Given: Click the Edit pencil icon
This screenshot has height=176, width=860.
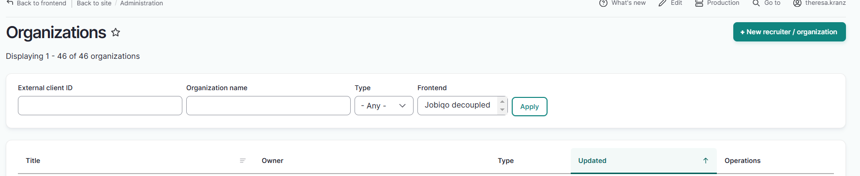Looking at the screenshot, I should [663, 3].
